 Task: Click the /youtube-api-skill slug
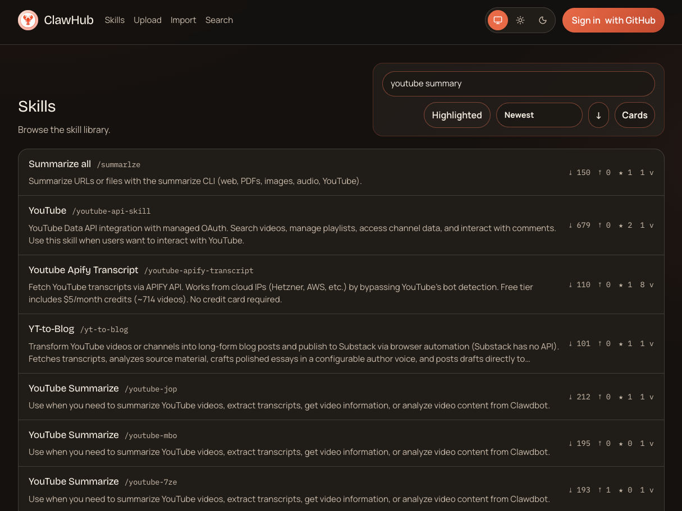point(111,211)
